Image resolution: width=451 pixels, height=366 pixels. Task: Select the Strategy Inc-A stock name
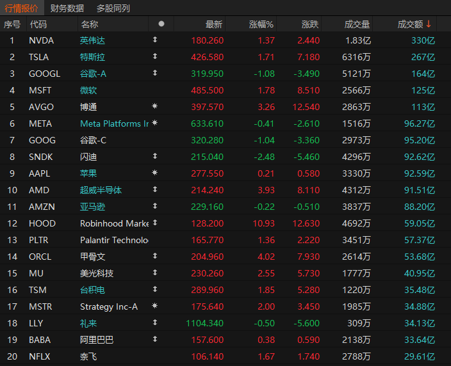click(109, 307)
